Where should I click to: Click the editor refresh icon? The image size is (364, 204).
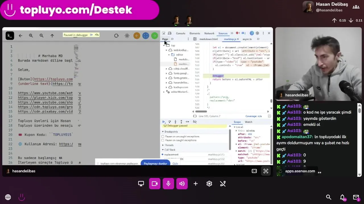point(116,36)
